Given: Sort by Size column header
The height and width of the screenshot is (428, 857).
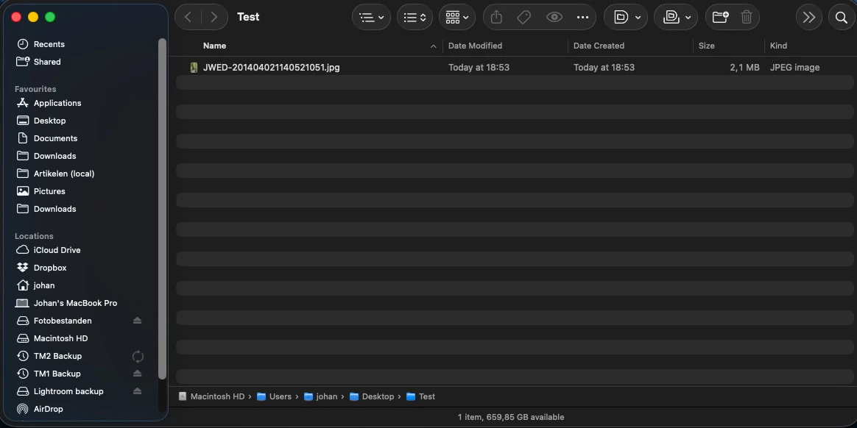Looking at the screenshot, I should click(x=706, y=46).
